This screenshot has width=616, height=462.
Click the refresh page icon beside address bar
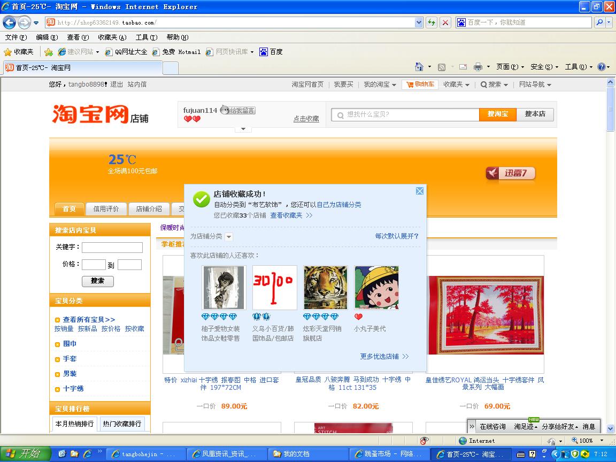click(431, 22)
